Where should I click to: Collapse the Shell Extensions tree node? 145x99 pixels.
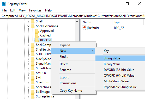(28, 26)
